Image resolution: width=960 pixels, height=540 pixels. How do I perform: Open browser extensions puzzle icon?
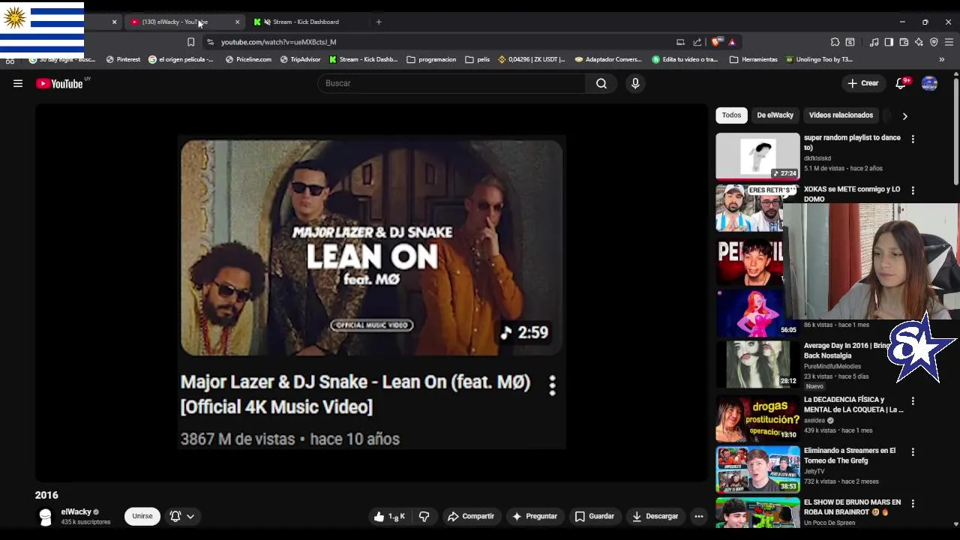click(835, 42)
